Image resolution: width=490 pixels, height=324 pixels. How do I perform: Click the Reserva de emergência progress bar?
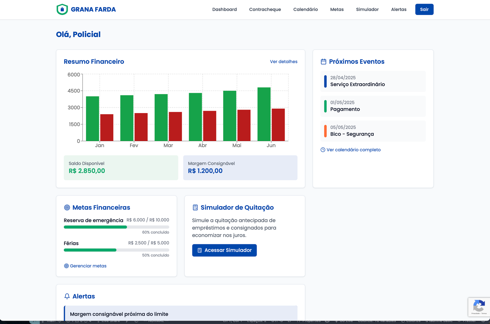(x=116, y=227)
